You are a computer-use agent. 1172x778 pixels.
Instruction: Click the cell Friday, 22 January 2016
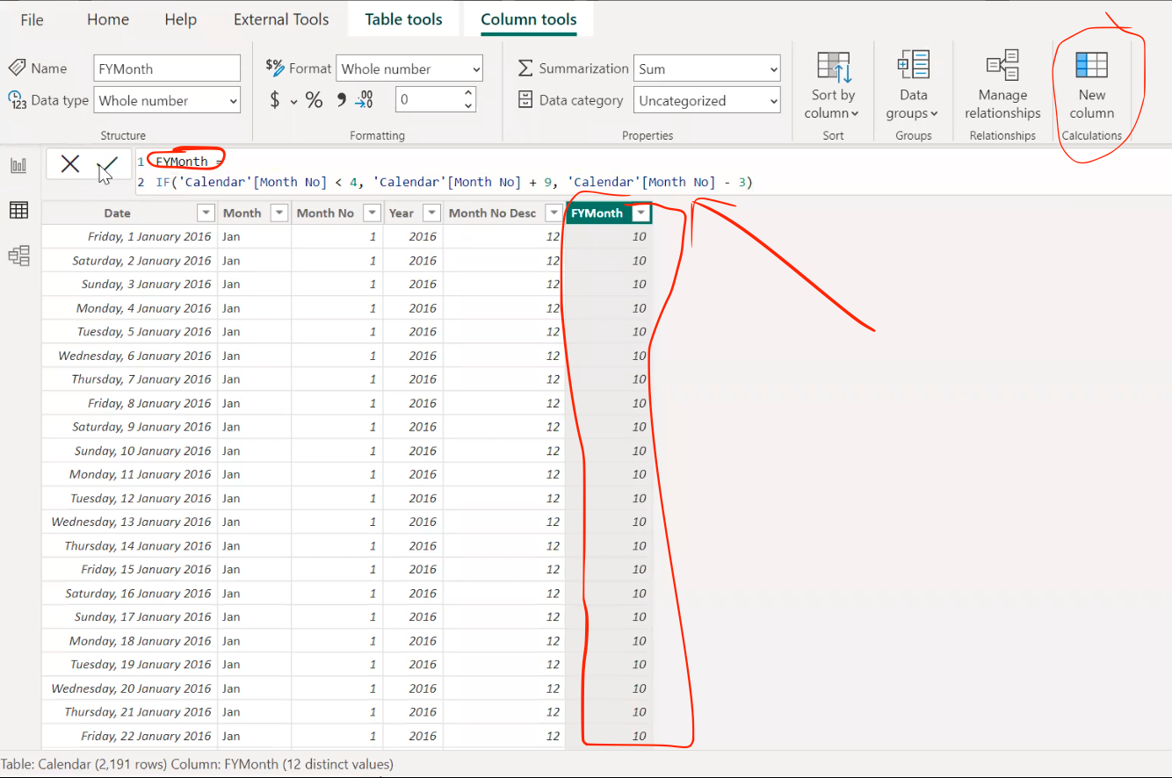(x=129, y=736)
